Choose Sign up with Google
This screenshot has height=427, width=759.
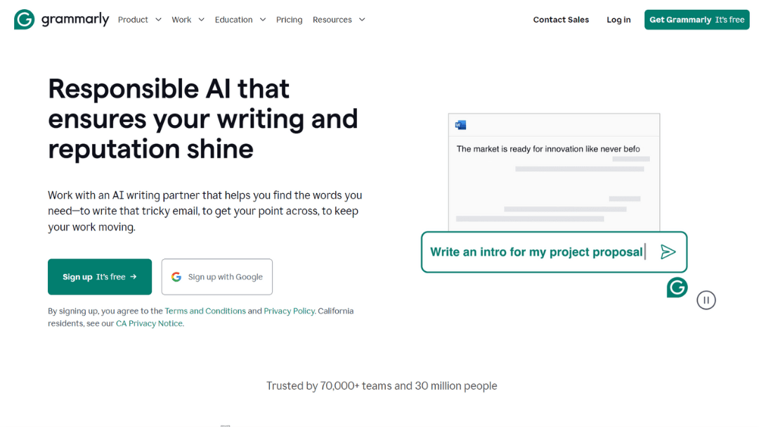click(217, 277)
